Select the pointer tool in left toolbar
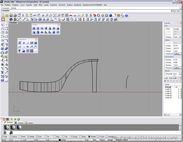183x142 pixels. pyautogui.click(x=2, y=25)
